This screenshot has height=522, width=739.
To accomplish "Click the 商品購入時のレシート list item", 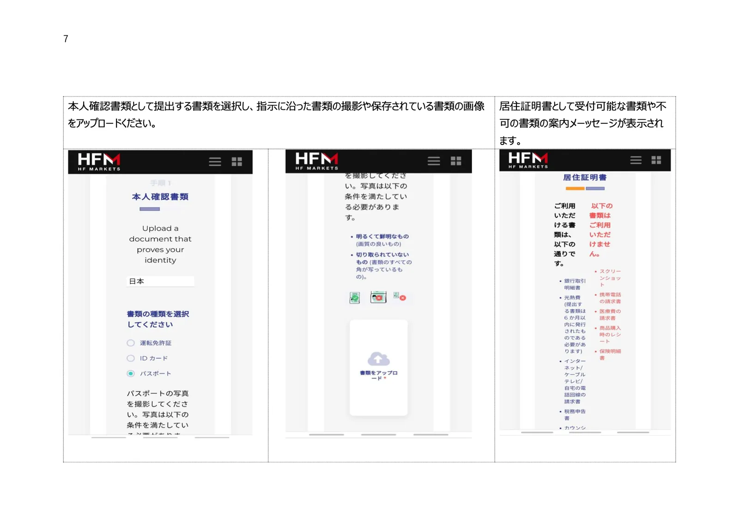I will (610, 335).
